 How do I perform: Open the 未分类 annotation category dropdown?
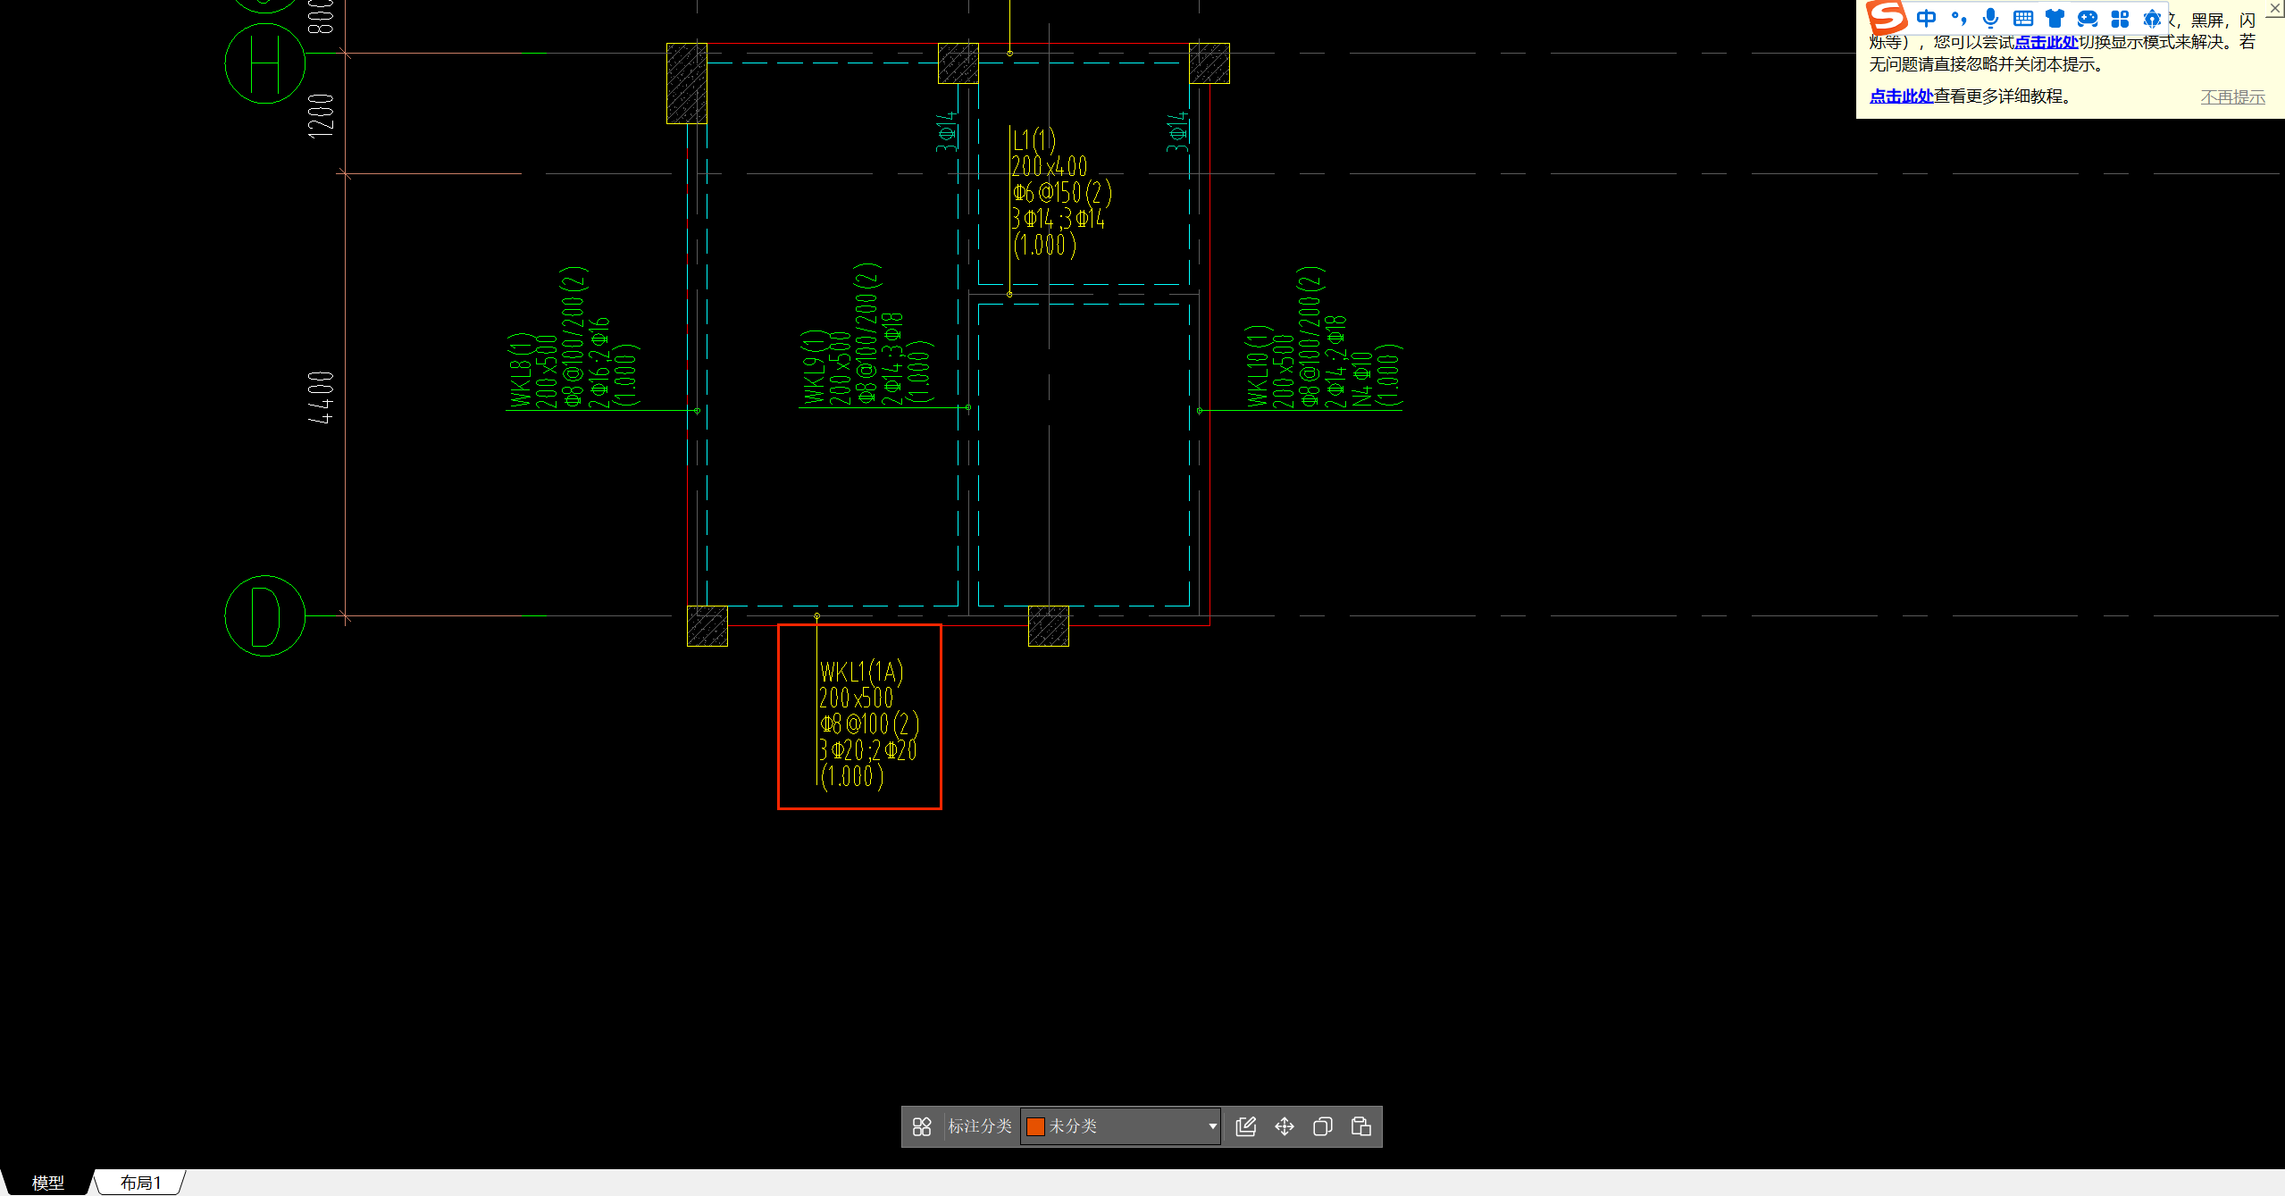coord(1121,1126)
